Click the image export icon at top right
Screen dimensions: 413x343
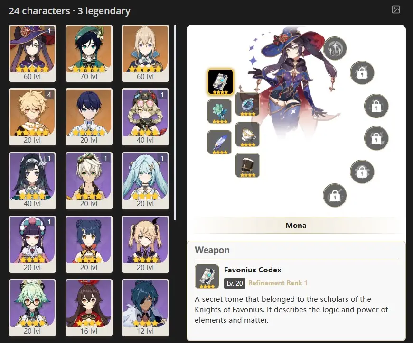[395, 10]
